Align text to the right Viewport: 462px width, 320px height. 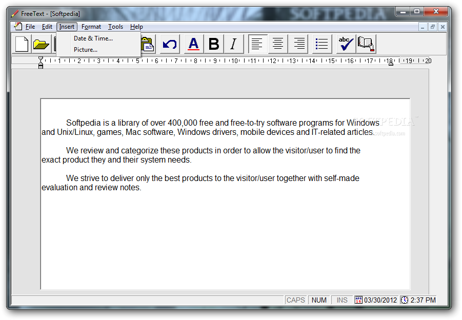coord(298,44)
